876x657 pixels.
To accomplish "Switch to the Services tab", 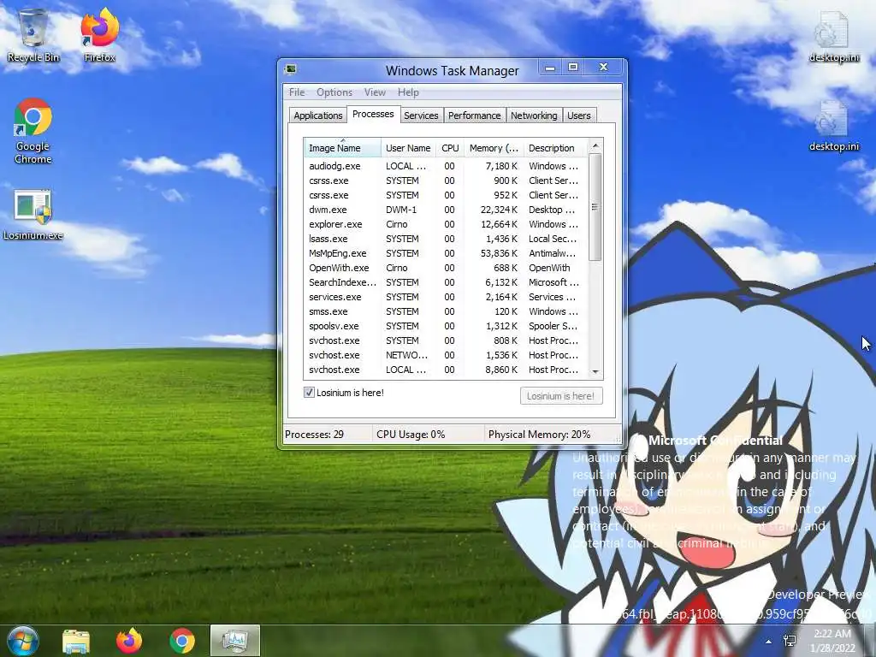I will [x=421, y=115].
